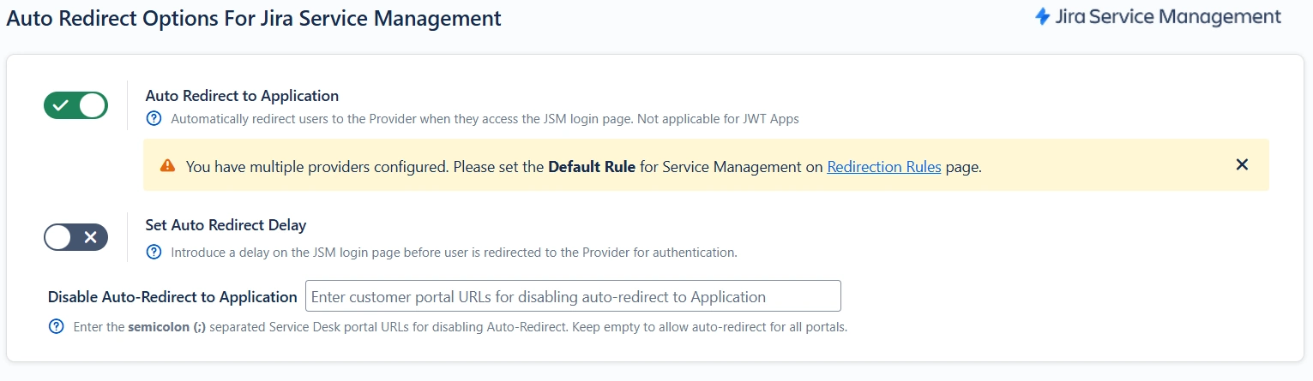Select the Disable Auto-Redirect to Application label
This screenshot has width=1313, height=381.
[x=172, y=297]
